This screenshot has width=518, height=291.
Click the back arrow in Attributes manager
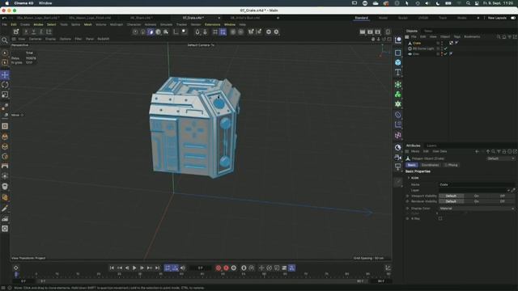tap(477, 151)
